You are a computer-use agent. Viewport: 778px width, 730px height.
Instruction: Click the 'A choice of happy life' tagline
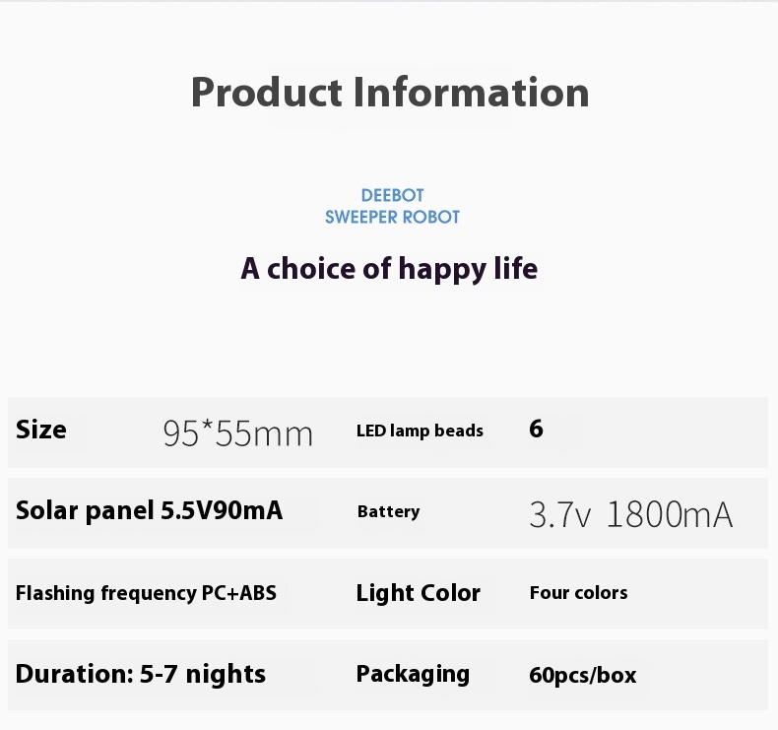pos(389,269)
